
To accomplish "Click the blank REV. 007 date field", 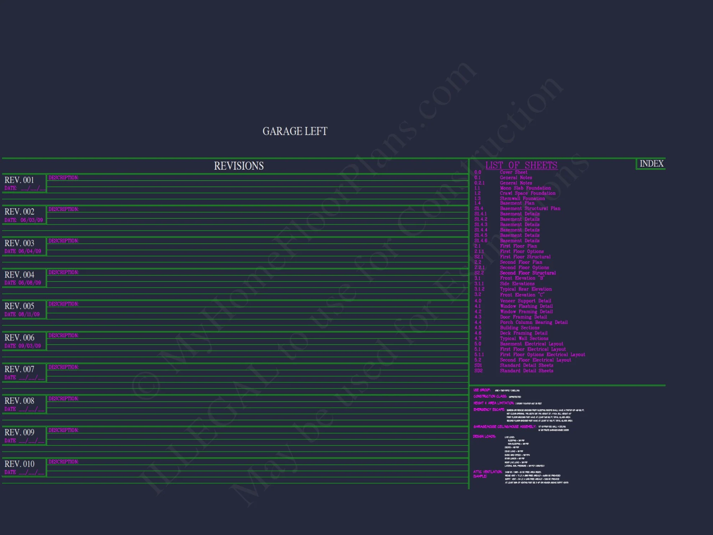I will point(31,378).
